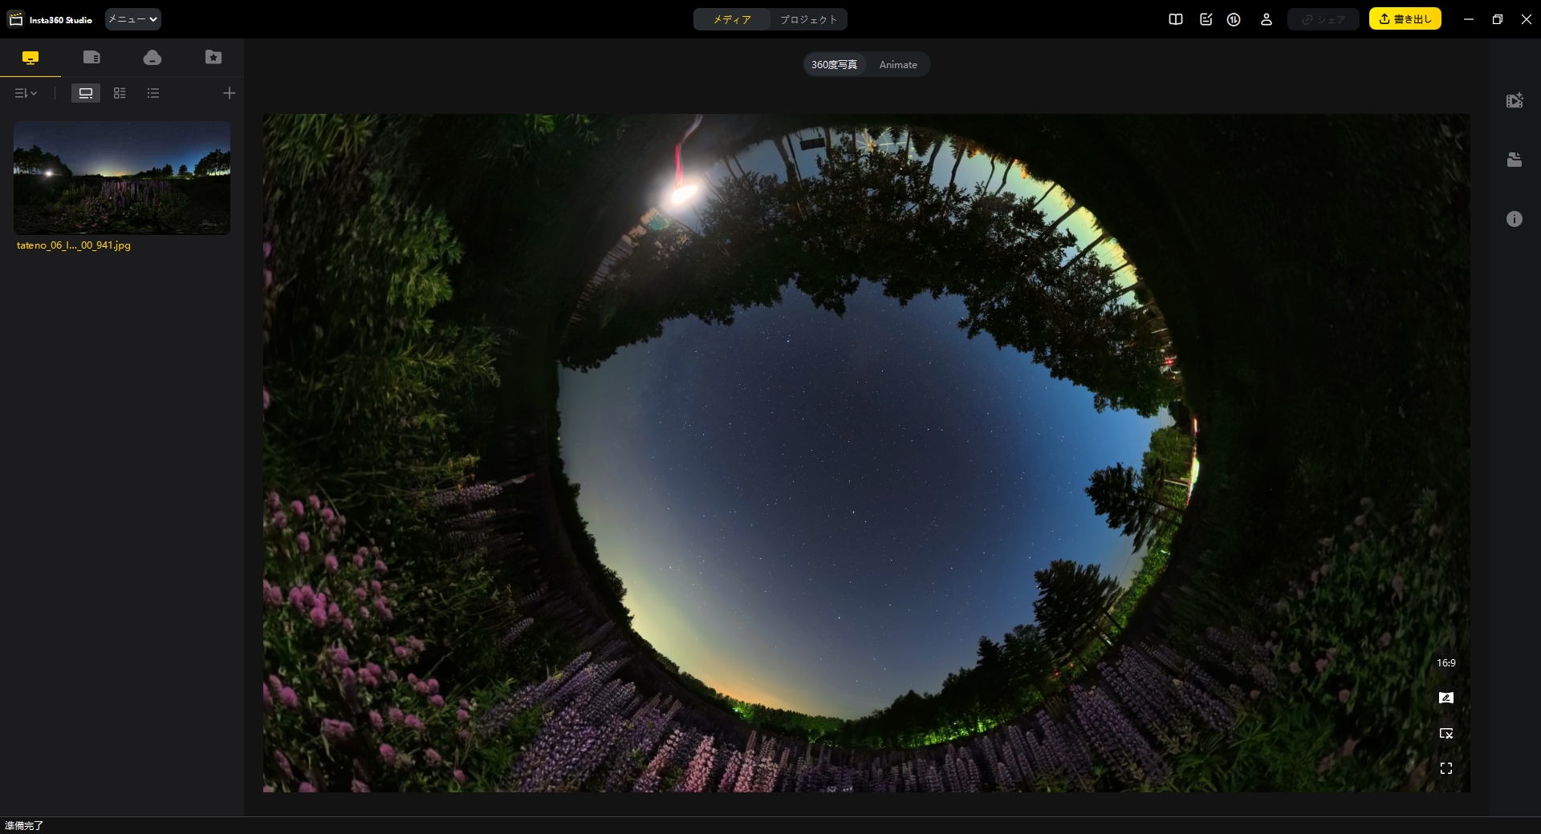
Task: Toggle the dual-pane layout icon in title bar
Action: click(x=1175, y=19)
